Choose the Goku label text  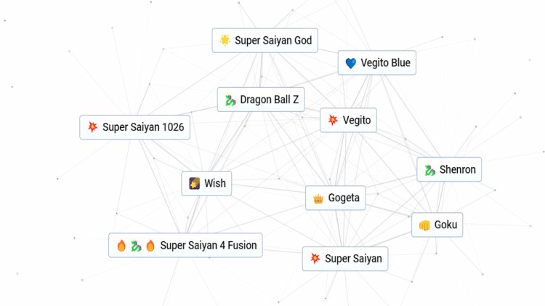(x=445, y=225)
